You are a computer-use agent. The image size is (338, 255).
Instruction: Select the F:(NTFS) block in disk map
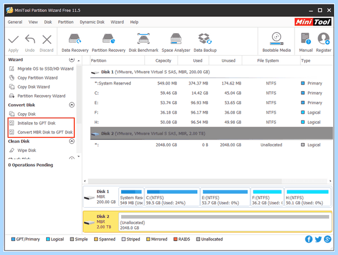(x=267, y=197)
